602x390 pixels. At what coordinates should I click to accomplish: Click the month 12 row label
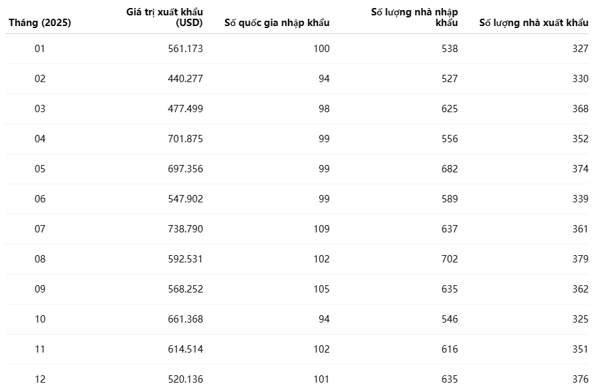[40, 379]
